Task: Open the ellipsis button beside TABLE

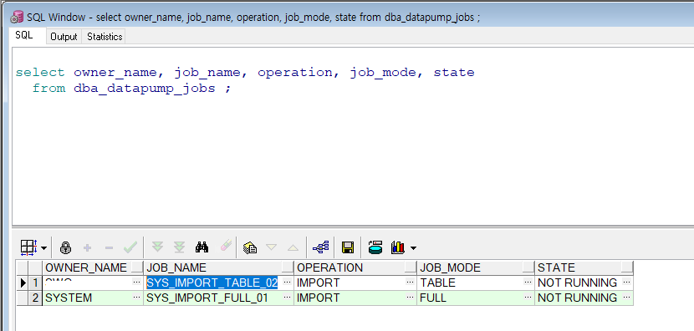Action: (x=528, y=283)
